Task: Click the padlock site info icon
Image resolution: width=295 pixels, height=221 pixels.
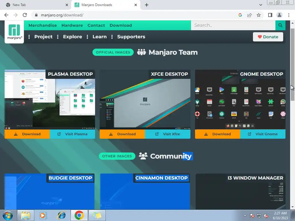Action: (x=36, y=15)
